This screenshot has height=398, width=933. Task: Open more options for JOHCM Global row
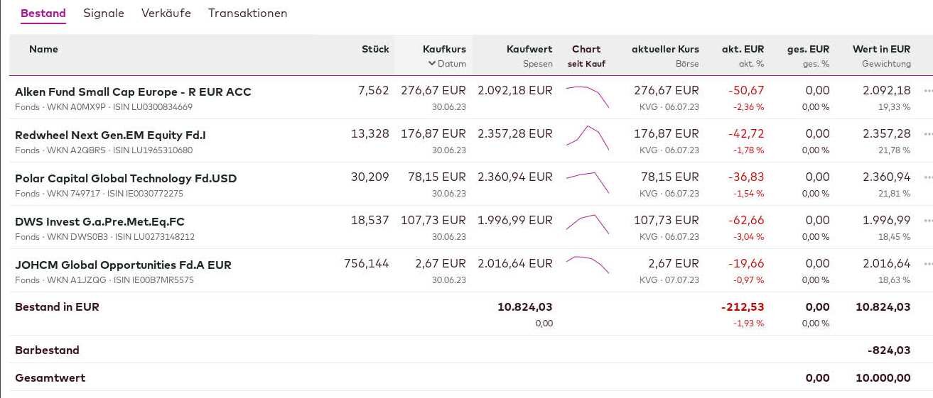click(928, 264)
